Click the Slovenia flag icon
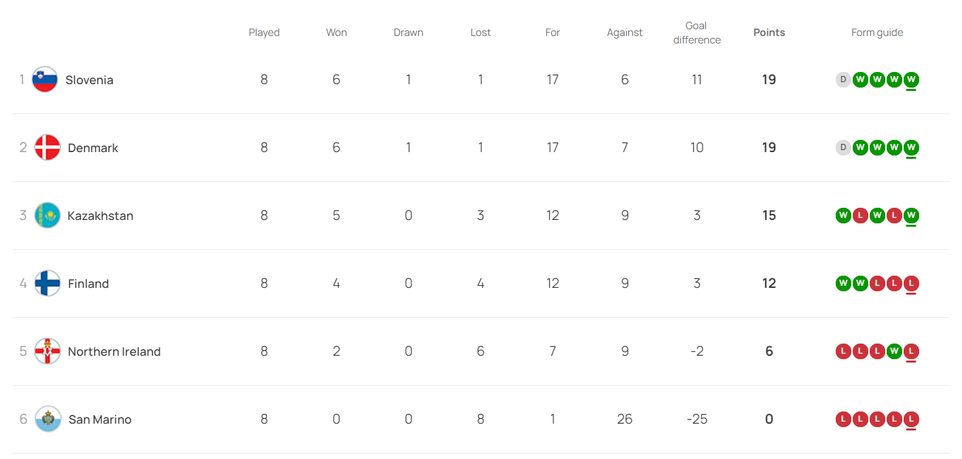962x459 pixels. [45, 79]
